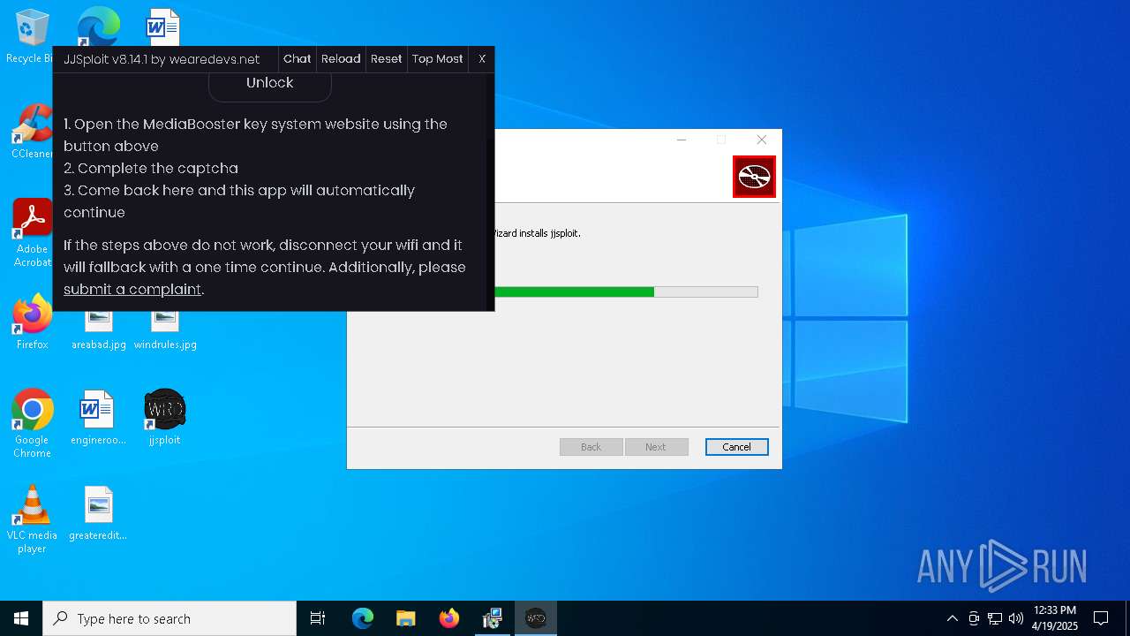Open the network status tray icon
Viewport: 1130px width, 636px height.
tap(995, 618)
